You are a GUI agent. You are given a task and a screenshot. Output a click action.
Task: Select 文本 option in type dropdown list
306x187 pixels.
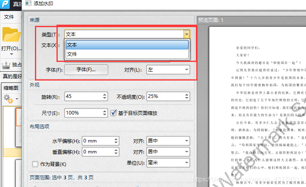[x=127, y=45]
